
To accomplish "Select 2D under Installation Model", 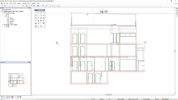I will (8, 15).
